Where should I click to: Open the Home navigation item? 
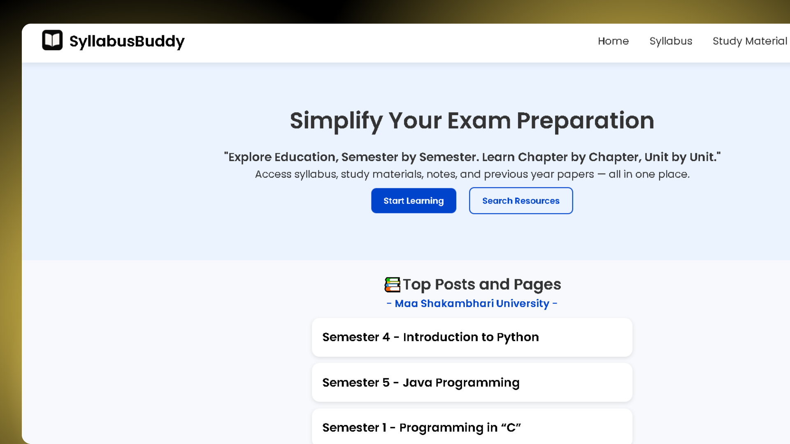tap(613, 41)
